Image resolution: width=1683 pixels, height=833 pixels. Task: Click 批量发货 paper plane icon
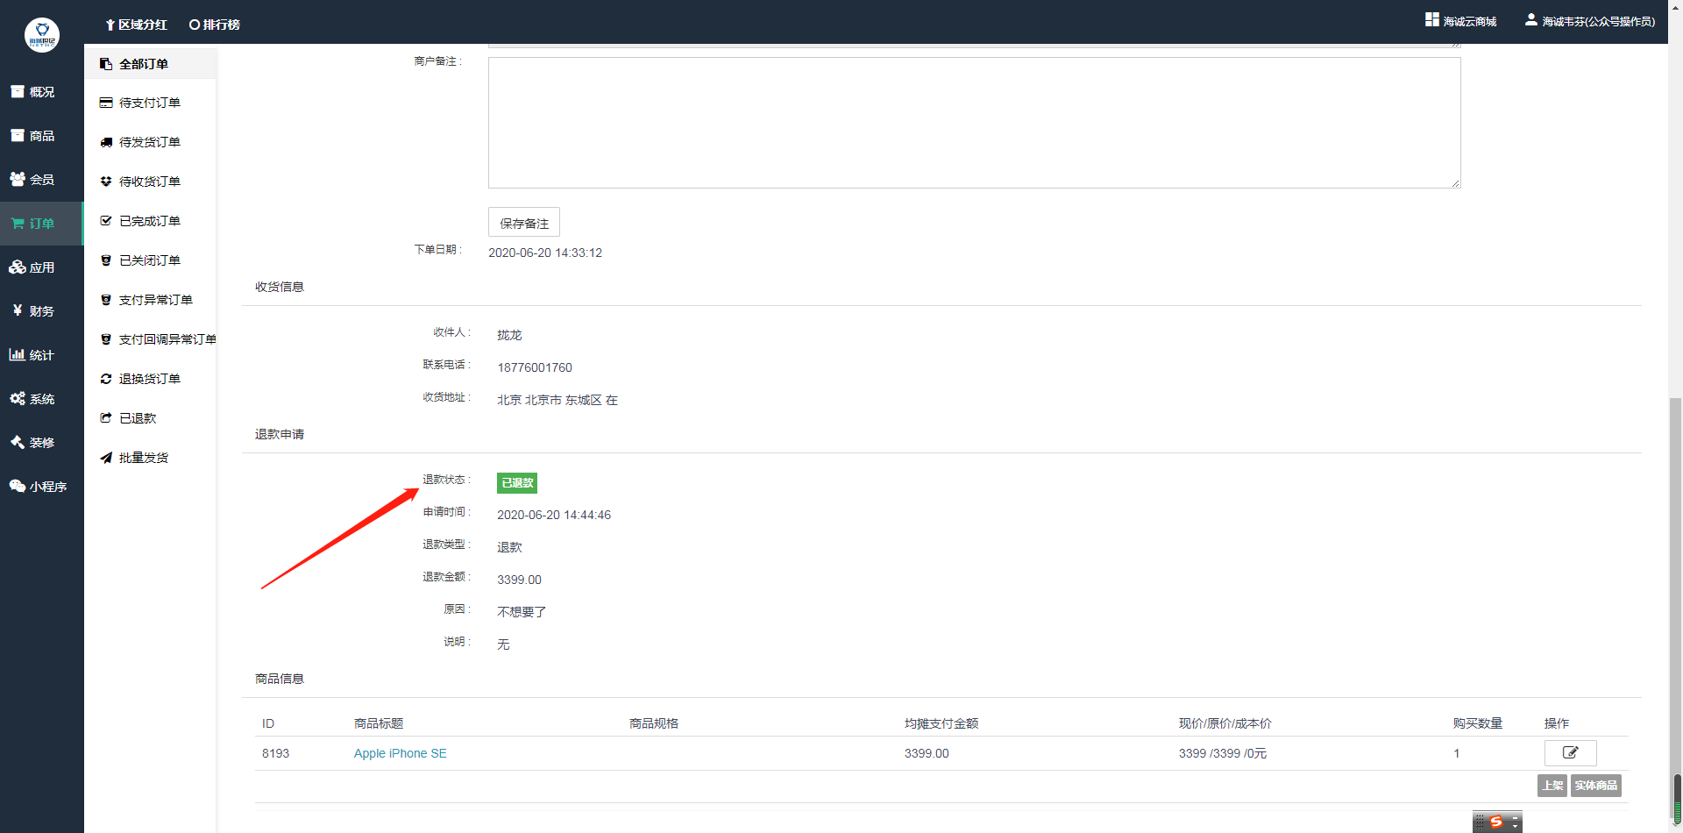tap(106, 458)
